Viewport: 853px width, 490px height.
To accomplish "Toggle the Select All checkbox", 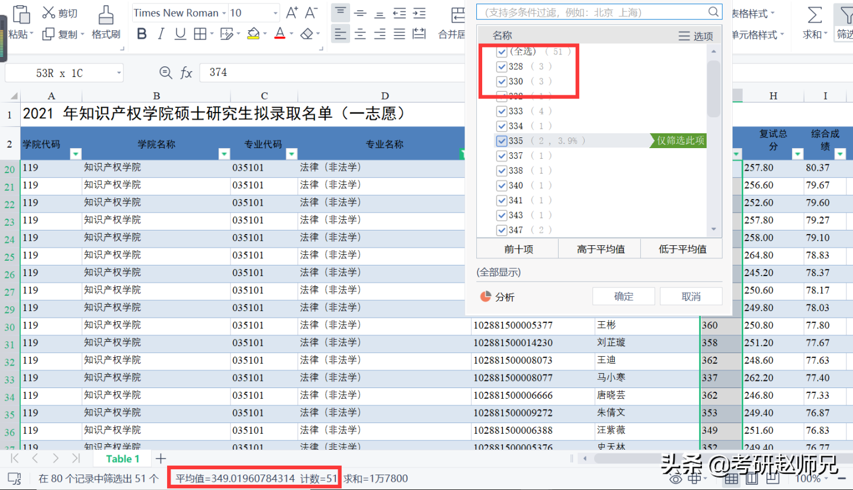I will 501,52.
